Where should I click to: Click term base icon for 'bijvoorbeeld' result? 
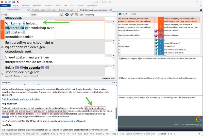[156, 46]
